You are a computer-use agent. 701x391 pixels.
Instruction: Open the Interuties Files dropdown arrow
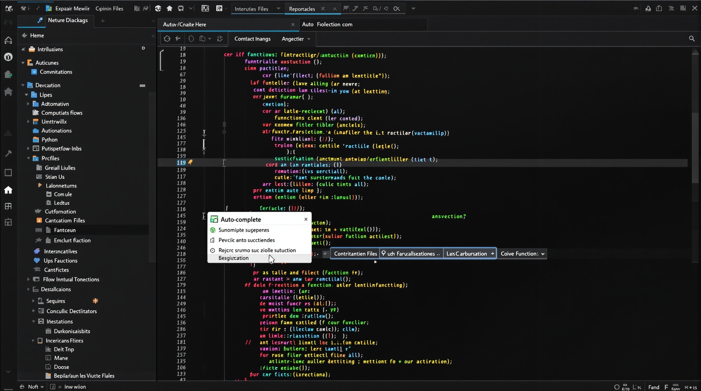pos(278,8)
